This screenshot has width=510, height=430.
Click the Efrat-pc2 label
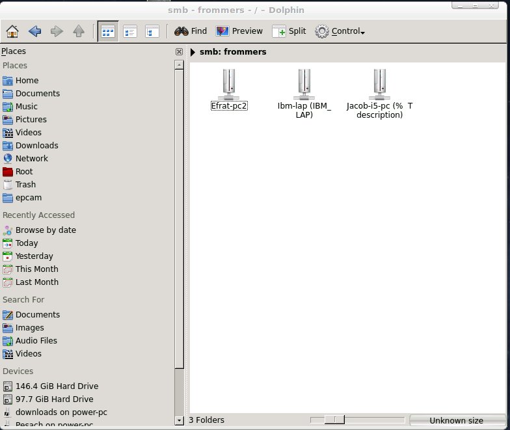coord(229,105)
